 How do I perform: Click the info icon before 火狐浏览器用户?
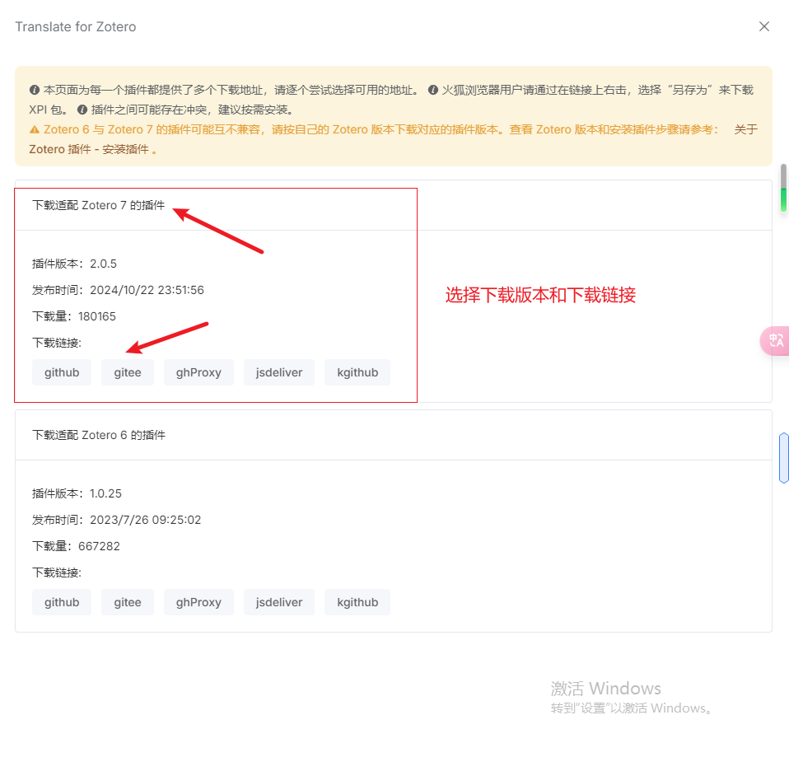[432, 90]
